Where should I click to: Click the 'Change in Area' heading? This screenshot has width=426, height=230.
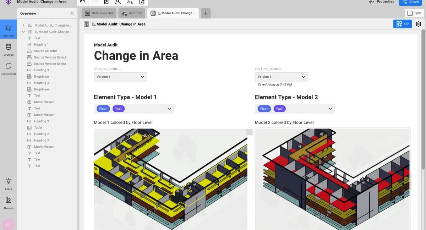coord(136,56)
